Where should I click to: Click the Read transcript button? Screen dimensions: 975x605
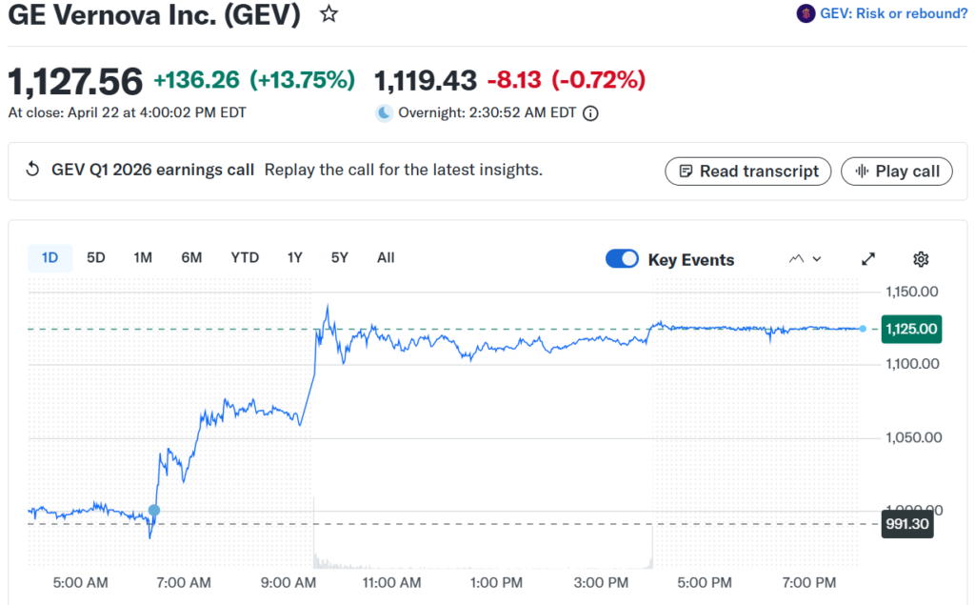[x=748, y=171]
